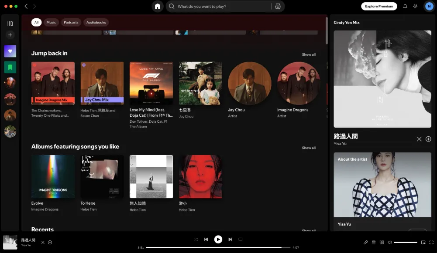
Task: Select the Audiobooks filter chip
Action: tap(96, 22)
